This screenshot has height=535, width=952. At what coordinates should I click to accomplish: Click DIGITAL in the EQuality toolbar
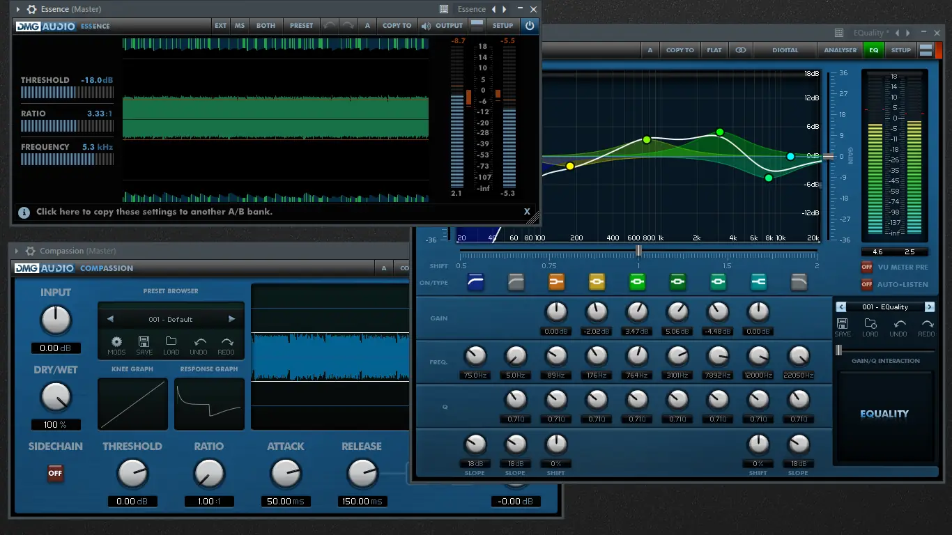tap(785, 50)
